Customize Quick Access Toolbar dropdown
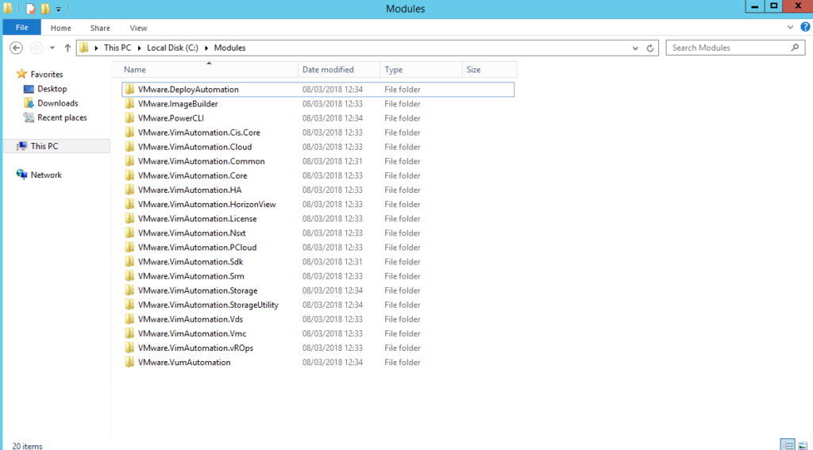The height and width of the screenshot is (450, 813). (x=59, y=10)
